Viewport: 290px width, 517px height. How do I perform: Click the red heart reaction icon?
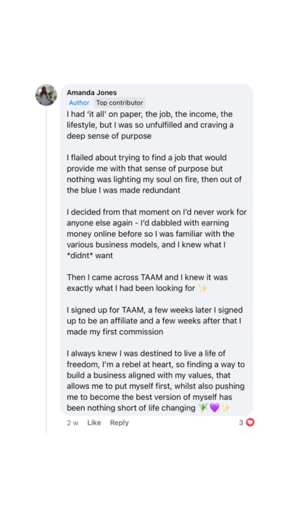click(x=250, y=422)
